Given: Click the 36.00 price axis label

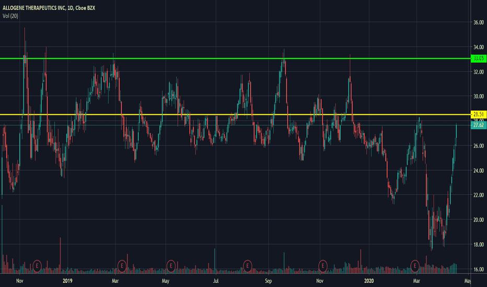Looking at the screenshot, I should 479,22.
